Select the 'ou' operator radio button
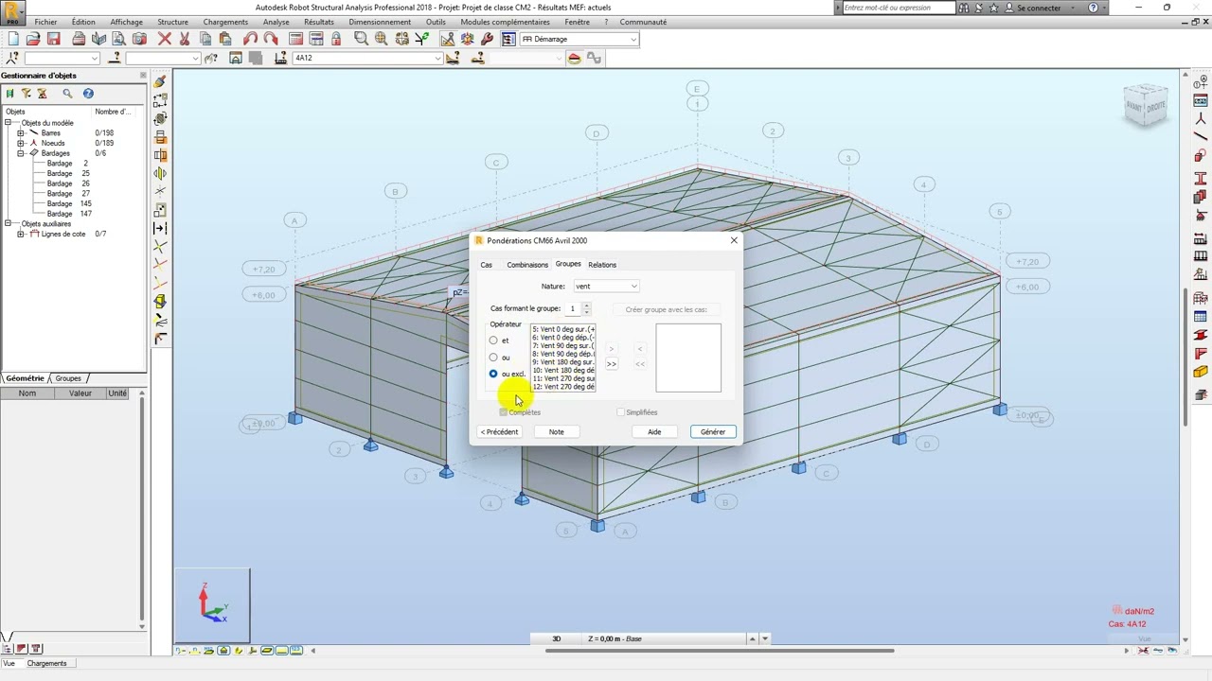 [493, 358]
